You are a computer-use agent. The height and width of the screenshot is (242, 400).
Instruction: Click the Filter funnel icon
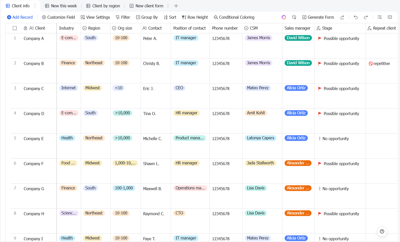click(118, 17)
